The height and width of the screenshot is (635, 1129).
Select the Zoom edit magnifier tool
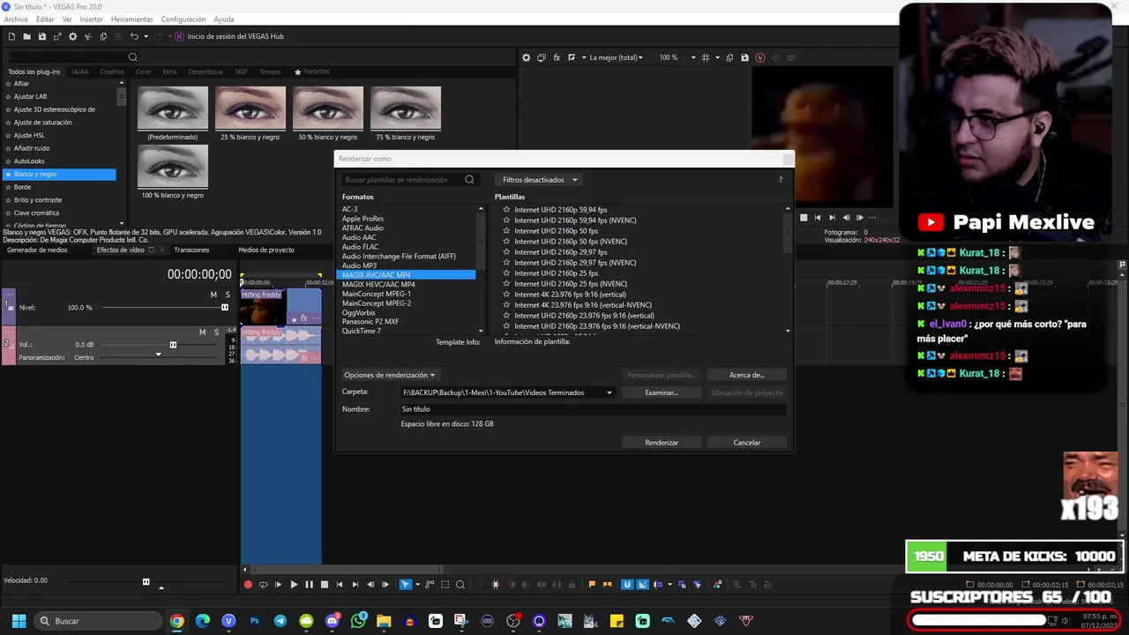[460, 584]
